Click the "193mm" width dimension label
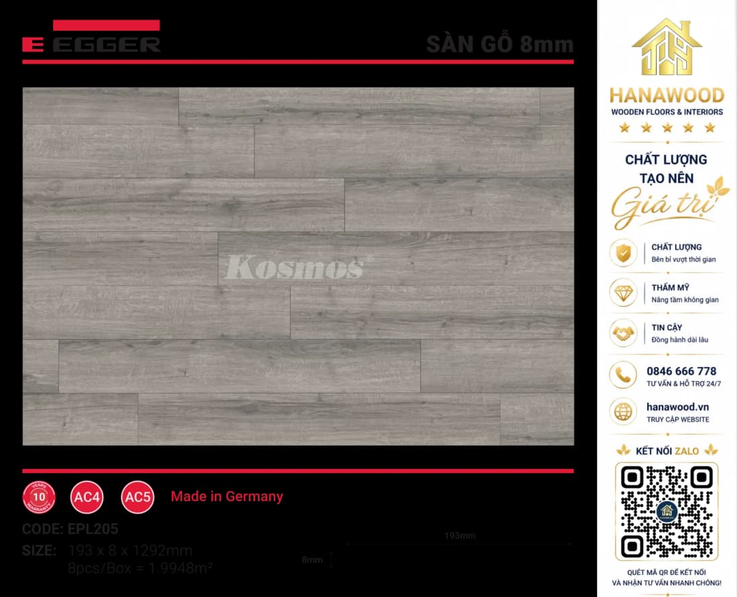737x597 pixels. (460, 536)
